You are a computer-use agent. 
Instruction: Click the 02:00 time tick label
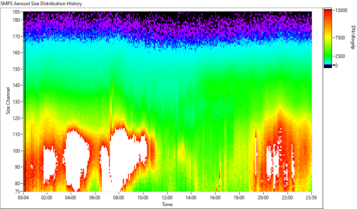click(x=47, y=198)
